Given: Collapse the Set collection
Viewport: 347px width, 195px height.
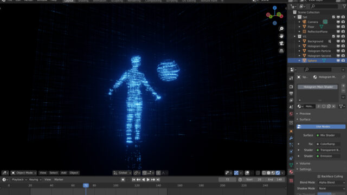Looking at the screenshot, I should point(295,17).
